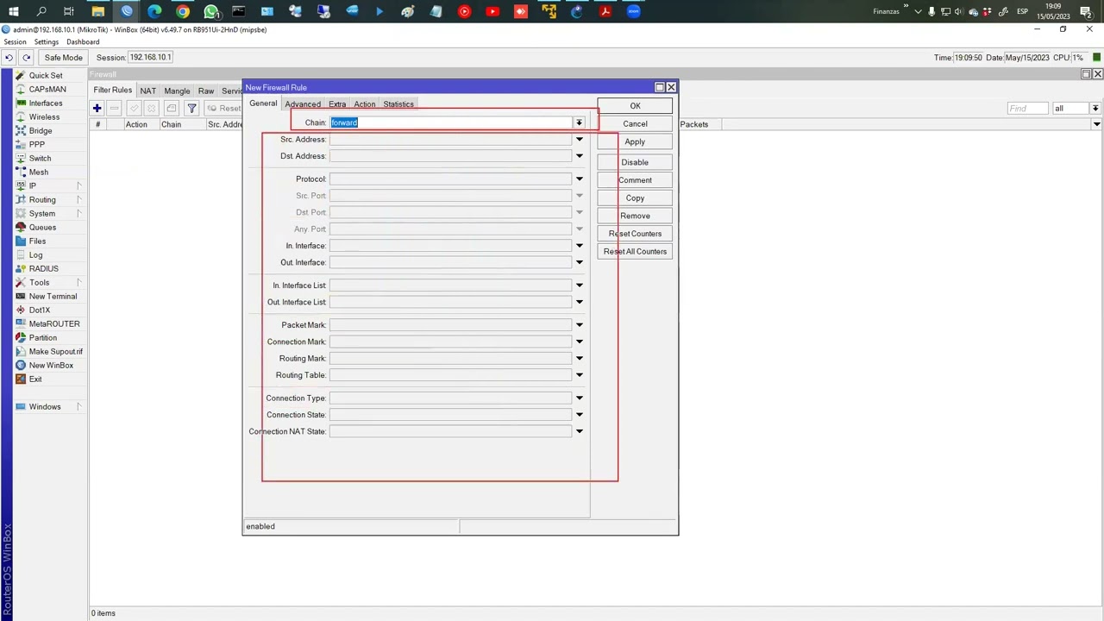This screenshot has width=1104, height=621.
Task: Open Google Chrome from the taskbar
Action: tap(183, 11)
